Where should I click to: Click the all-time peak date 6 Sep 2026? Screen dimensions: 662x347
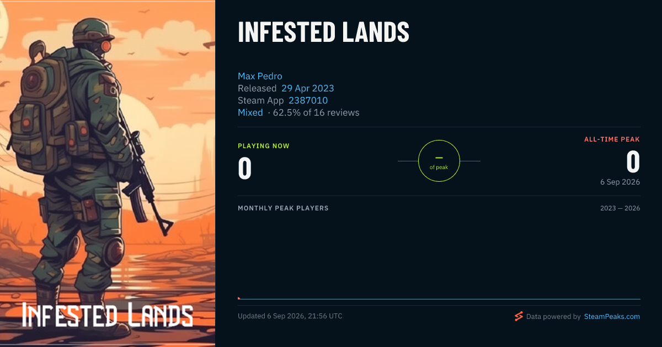tap(620, 182)
